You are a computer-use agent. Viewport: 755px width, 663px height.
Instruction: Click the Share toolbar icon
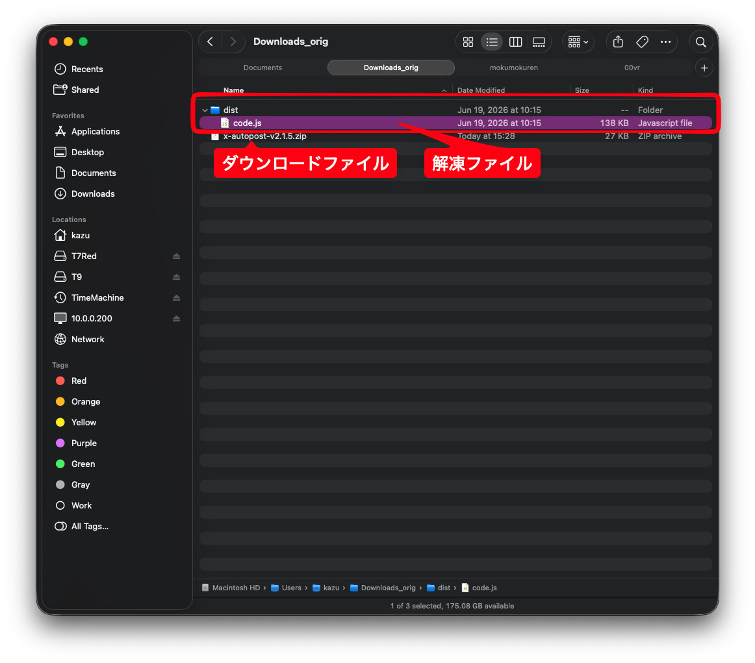click(619, 42)
